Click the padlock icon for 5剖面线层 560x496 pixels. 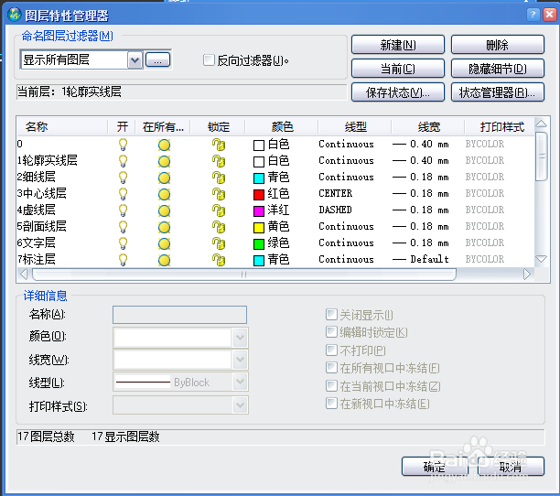point(219,227)
